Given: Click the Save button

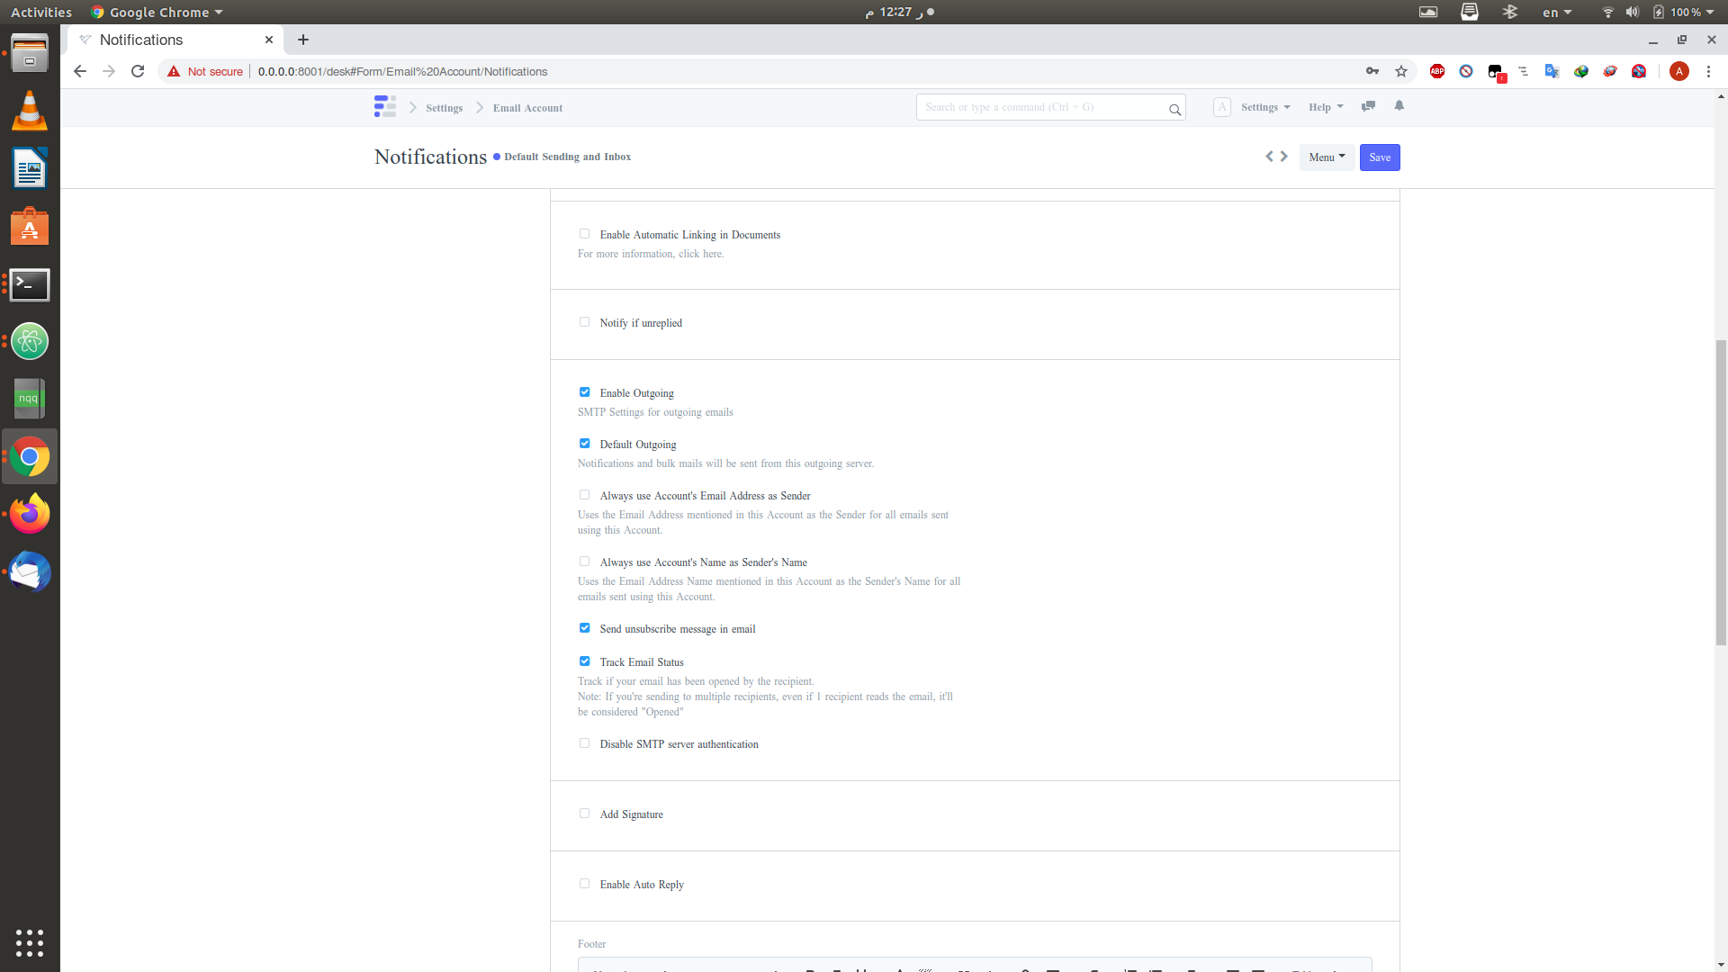Looking at the screenshot, I should (1379, 157).
